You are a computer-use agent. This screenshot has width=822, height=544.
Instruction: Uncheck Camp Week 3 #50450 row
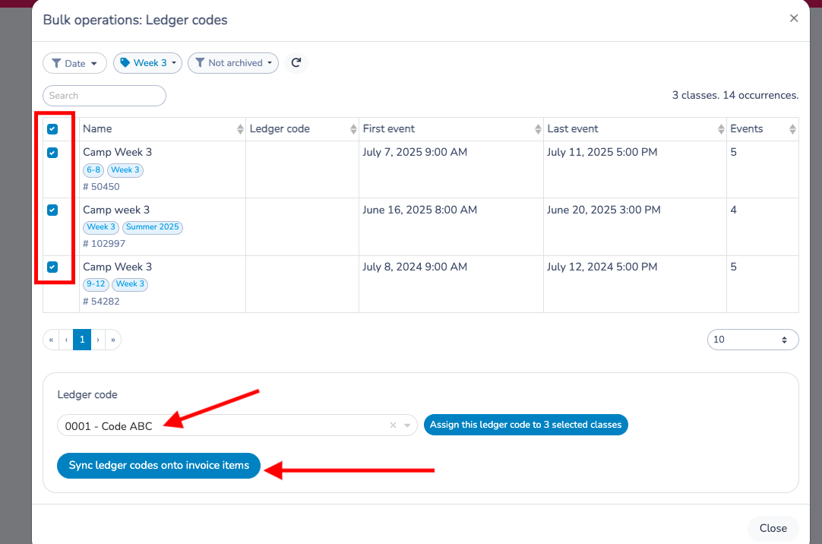click(52, 153)
